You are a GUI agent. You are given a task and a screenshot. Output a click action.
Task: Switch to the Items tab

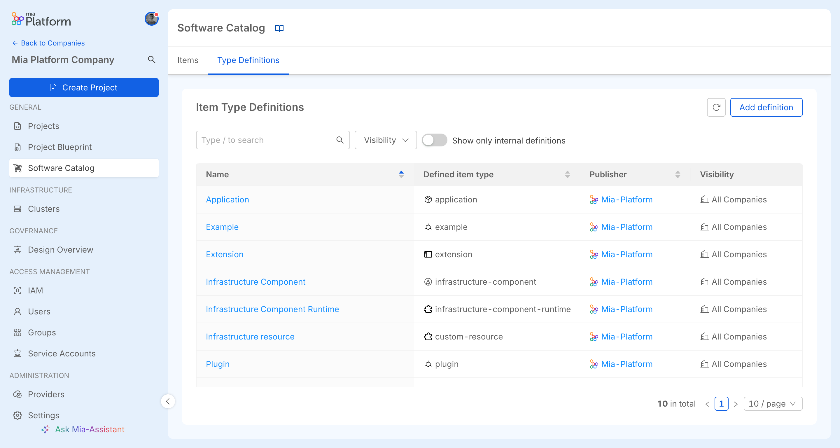pos(188,60)
